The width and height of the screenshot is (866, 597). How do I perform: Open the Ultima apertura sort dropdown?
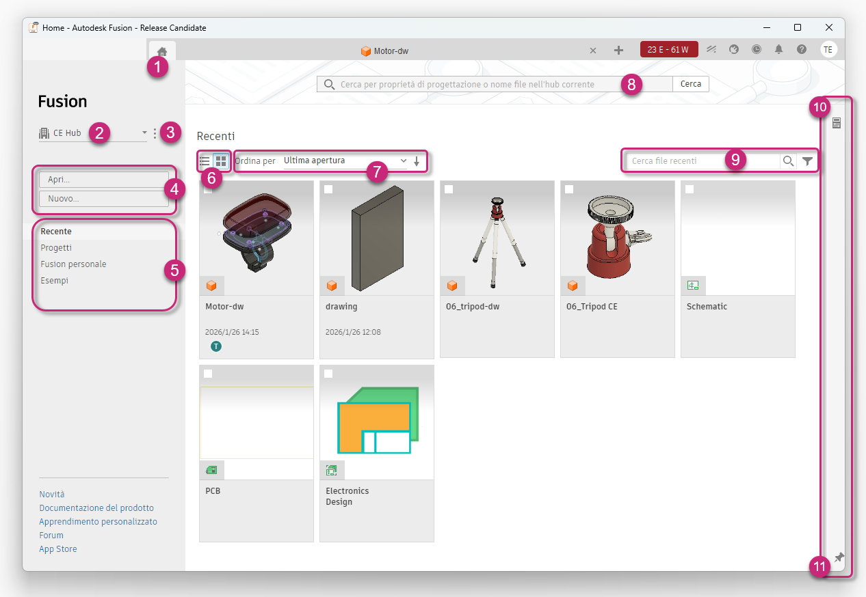(345, 161)
